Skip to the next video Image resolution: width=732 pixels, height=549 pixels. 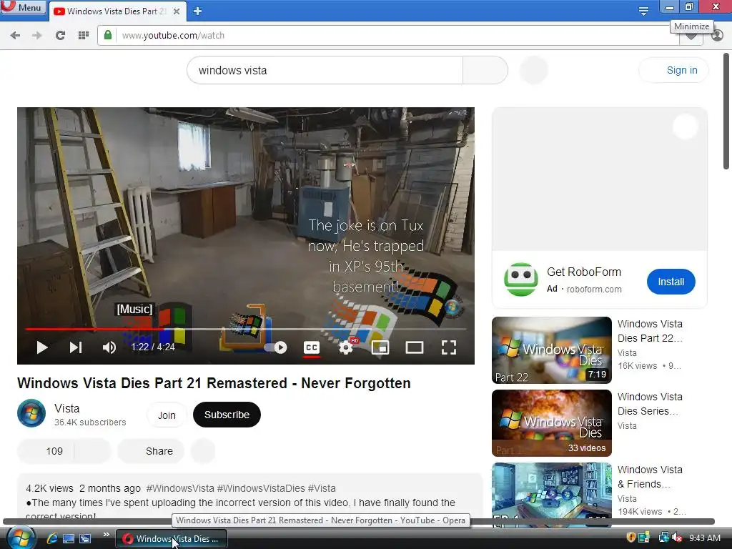(76, 347)
